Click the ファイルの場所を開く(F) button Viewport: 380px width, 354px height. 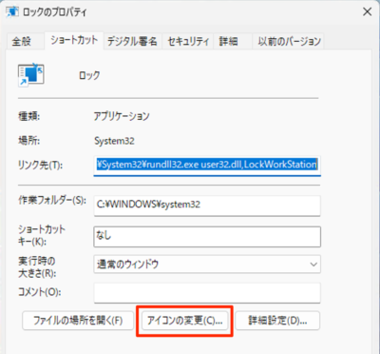78,321
